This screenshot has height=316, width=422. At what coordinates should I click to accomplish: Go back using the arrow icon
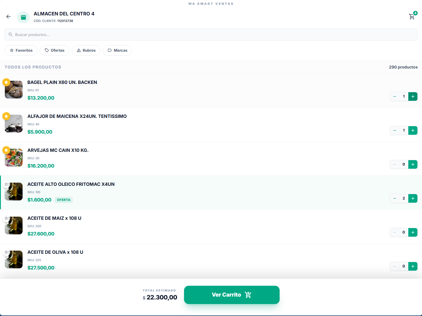click(x=8, y=17)
